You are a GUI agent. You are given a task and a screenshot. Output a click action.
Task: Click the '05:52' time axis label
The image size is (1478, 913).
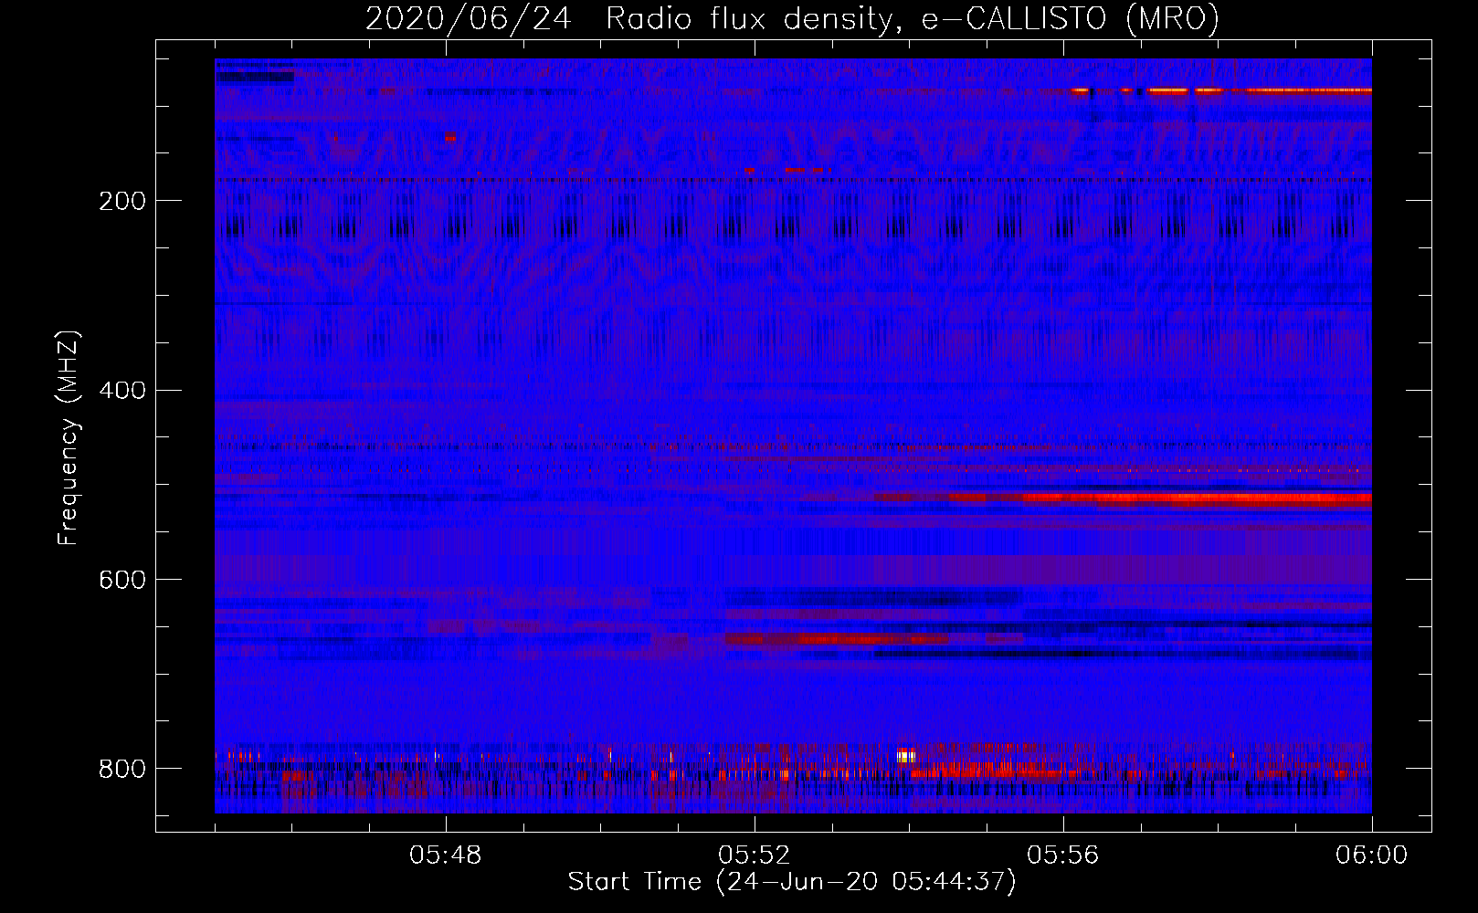click(x=755, y=855)
